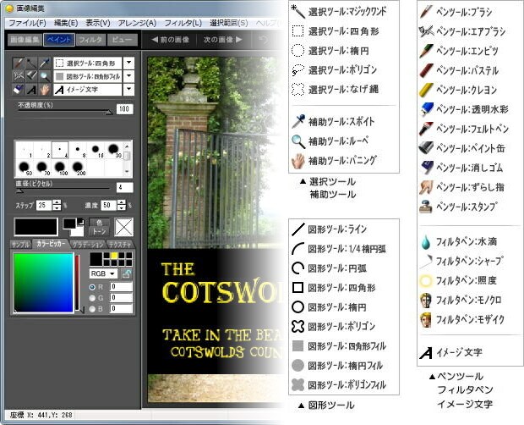
Task: Open the 選択ツール:四角形 dropdown arrow
Action: 128,63
